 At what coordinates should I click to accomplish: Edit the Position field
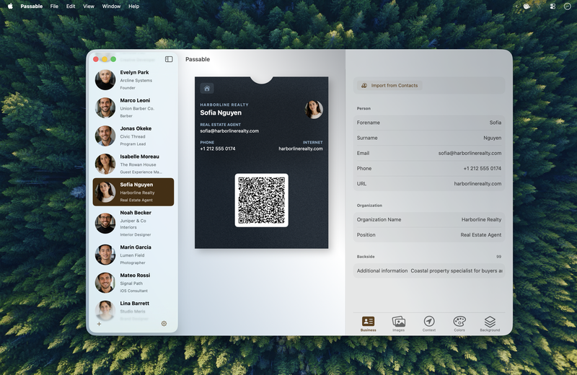click(x=429, y=235)
